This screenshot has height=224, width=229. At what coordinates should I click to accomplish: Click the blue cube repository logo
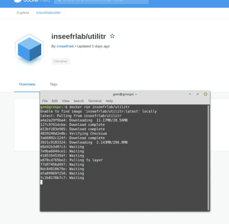coord(29,48)
